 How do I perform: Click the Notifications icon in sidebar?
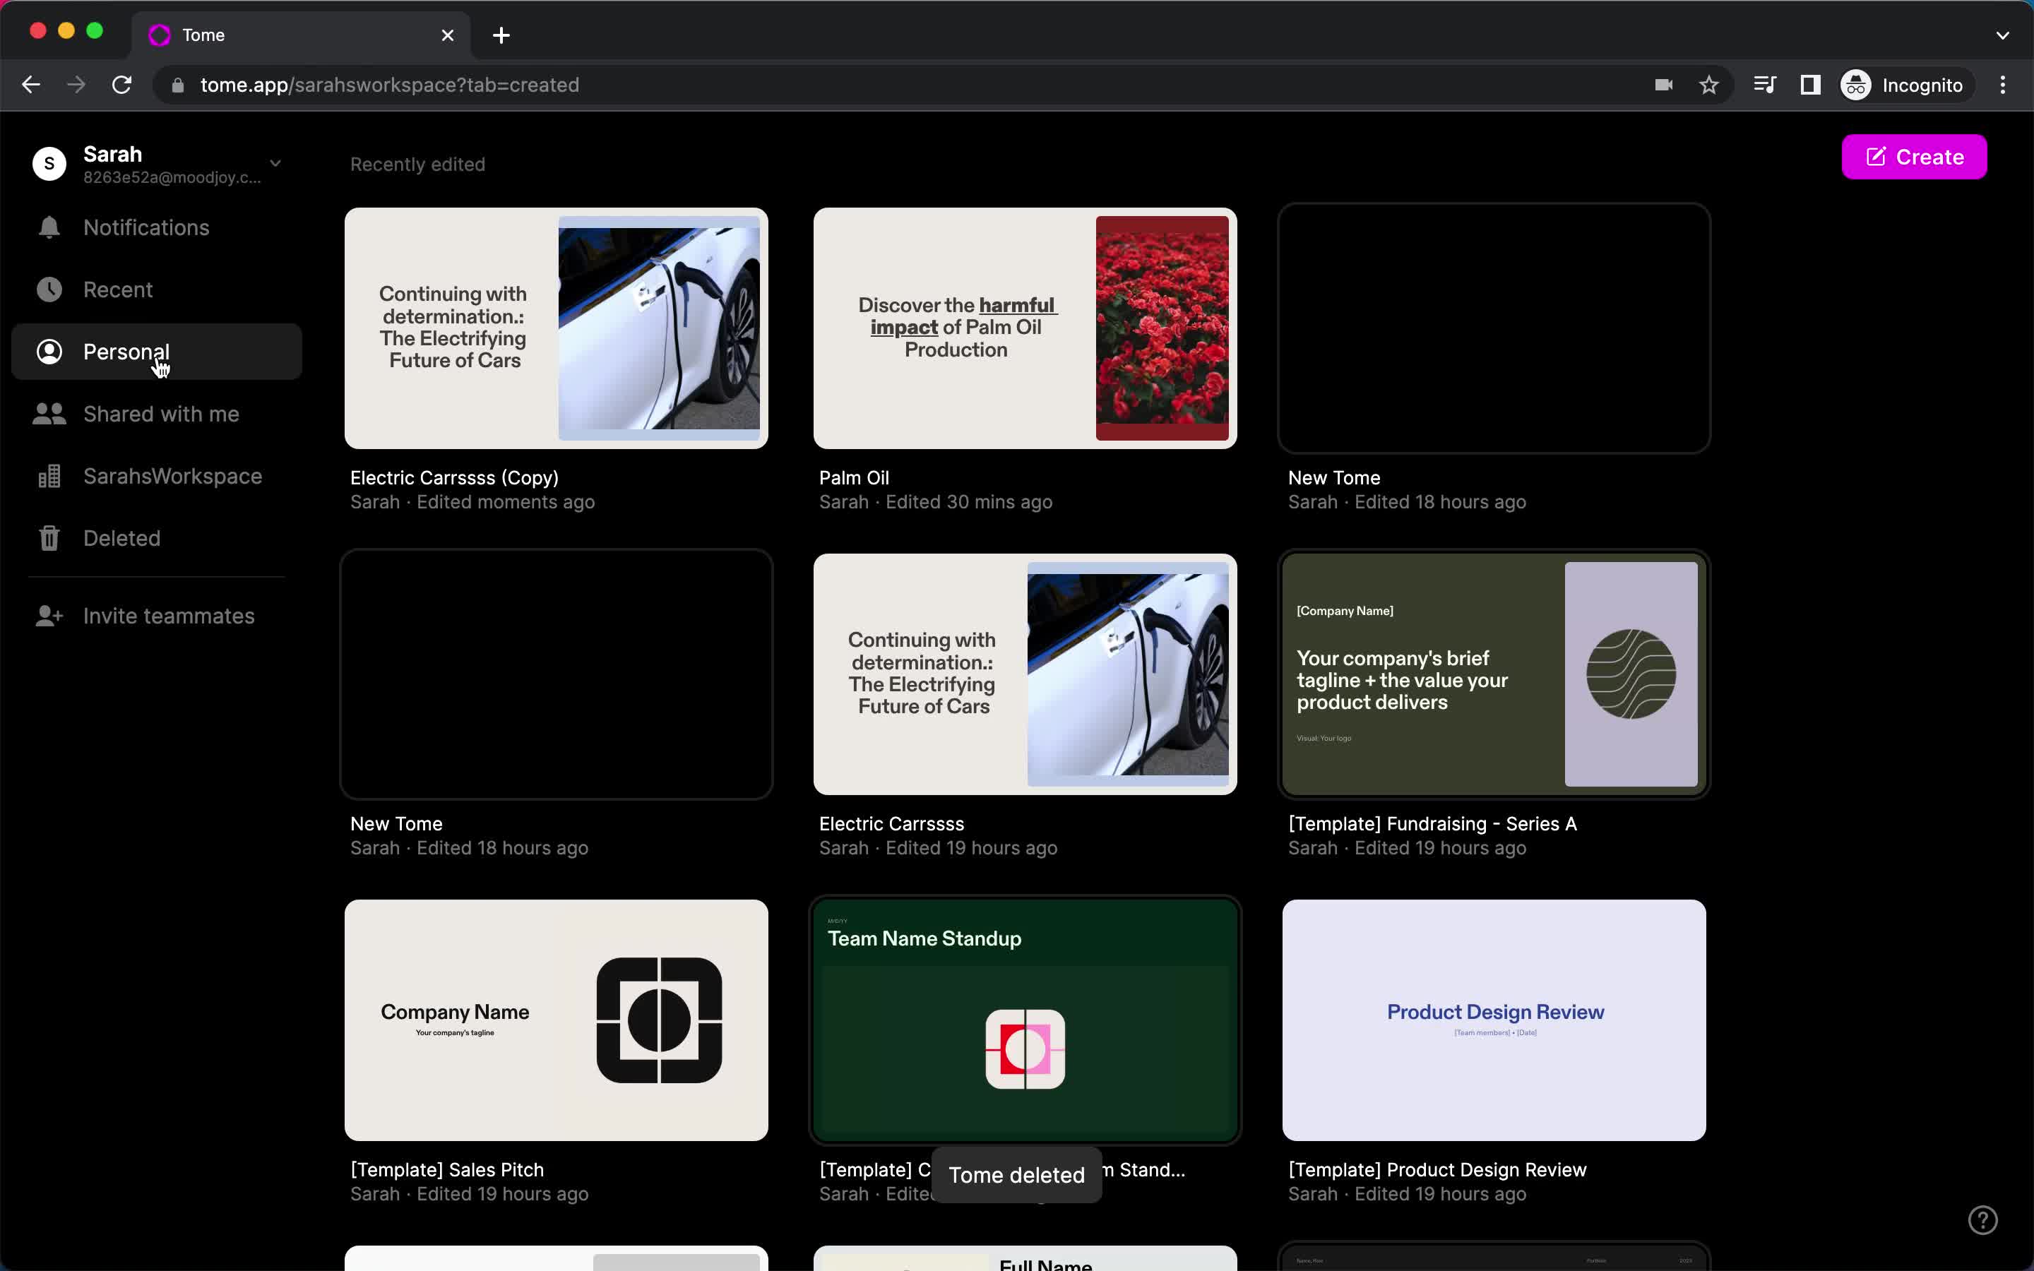point(48,227)
